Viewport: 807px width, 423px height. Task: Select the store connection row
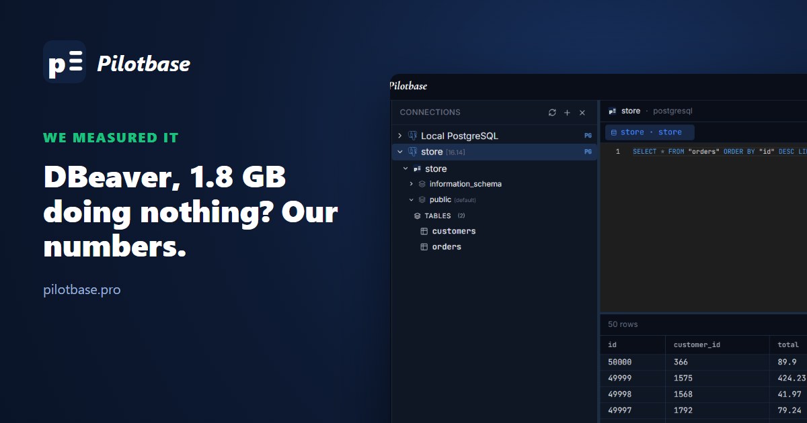point(494,152)
